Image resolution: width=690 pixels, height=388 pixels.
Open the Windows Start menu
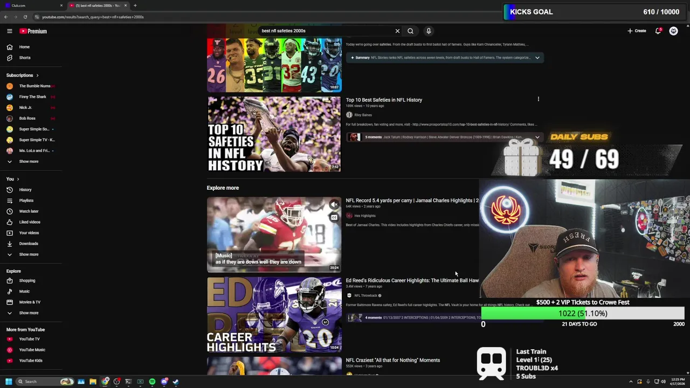click(x=8, y=382)
